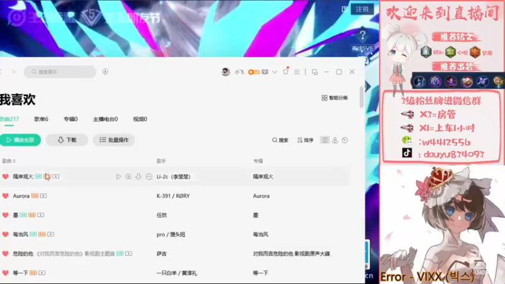Open album 对我而言危险的他 影视剧原声大碟

[x=292, y=254]
